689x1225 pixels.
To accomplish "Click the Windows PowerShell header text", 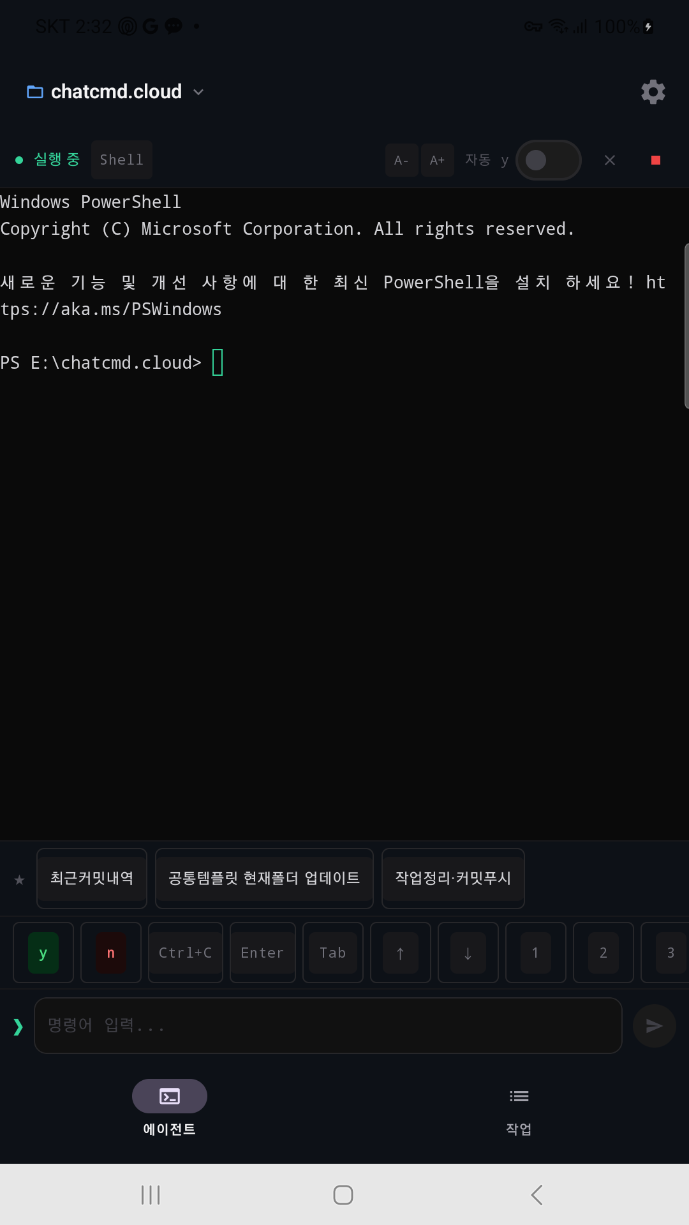I will point(91,202).
